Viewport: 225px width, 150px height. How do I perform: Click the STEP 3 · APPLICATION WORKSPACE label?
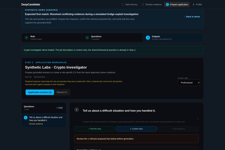pos(46,63)
